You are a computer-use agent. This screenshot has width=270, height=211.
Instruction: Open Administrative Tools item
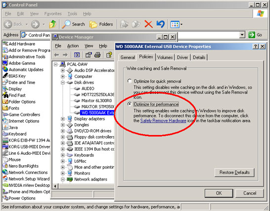pyautogui.click(x=24, y=57)
